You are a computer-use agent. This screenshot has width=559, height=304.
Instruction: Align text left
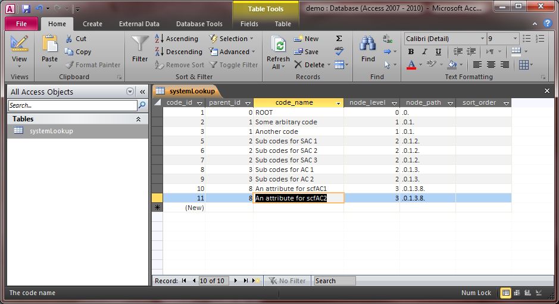(x=477, y=65)
